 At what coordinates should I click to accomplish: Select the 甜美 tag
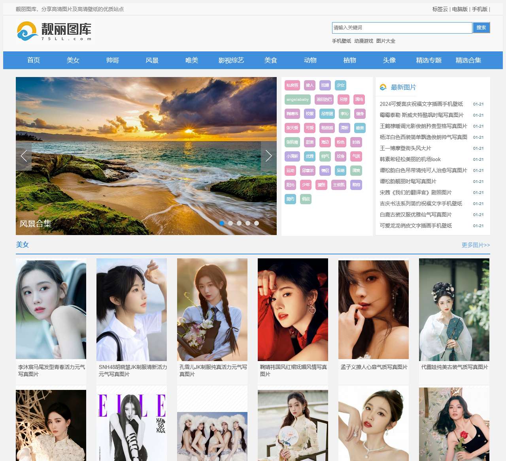tap(310, 142)
